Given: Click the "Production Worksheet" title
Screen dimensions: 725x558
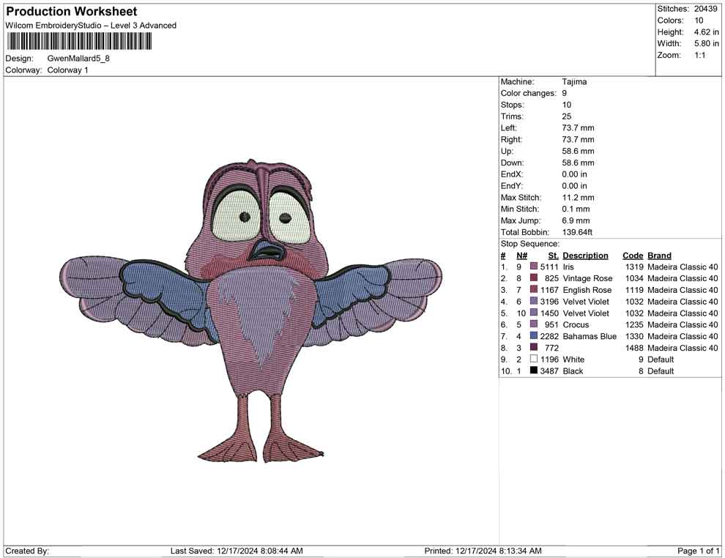Looking at the screenshot, I should tap(72, 12).
